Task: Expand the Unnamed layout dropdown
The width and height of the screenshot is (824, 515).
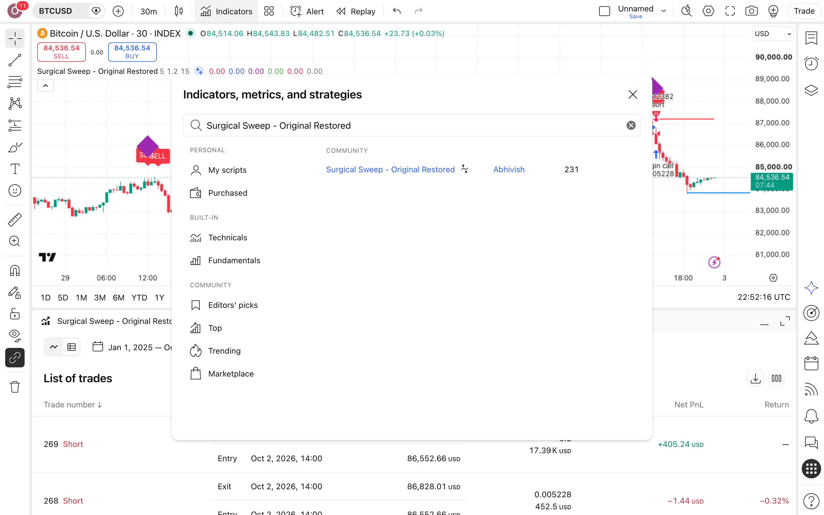Action: 663,11
